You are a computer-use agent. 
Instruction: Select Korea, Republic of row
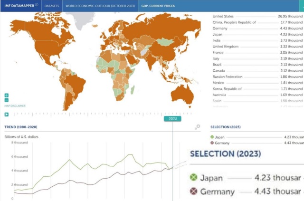(257, 89)
